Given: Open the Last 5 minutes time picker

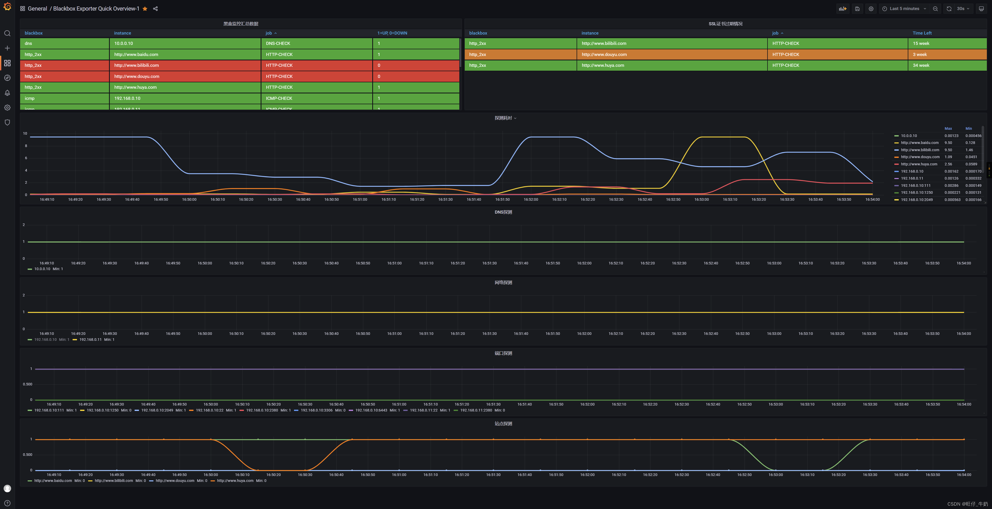Looking at the screenshot, I should (x=904, y=9).
